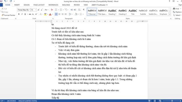Screen dimensions: 182x102
Task: Click the Cut command
Action: pyautogui.click(x=4, y=9)
